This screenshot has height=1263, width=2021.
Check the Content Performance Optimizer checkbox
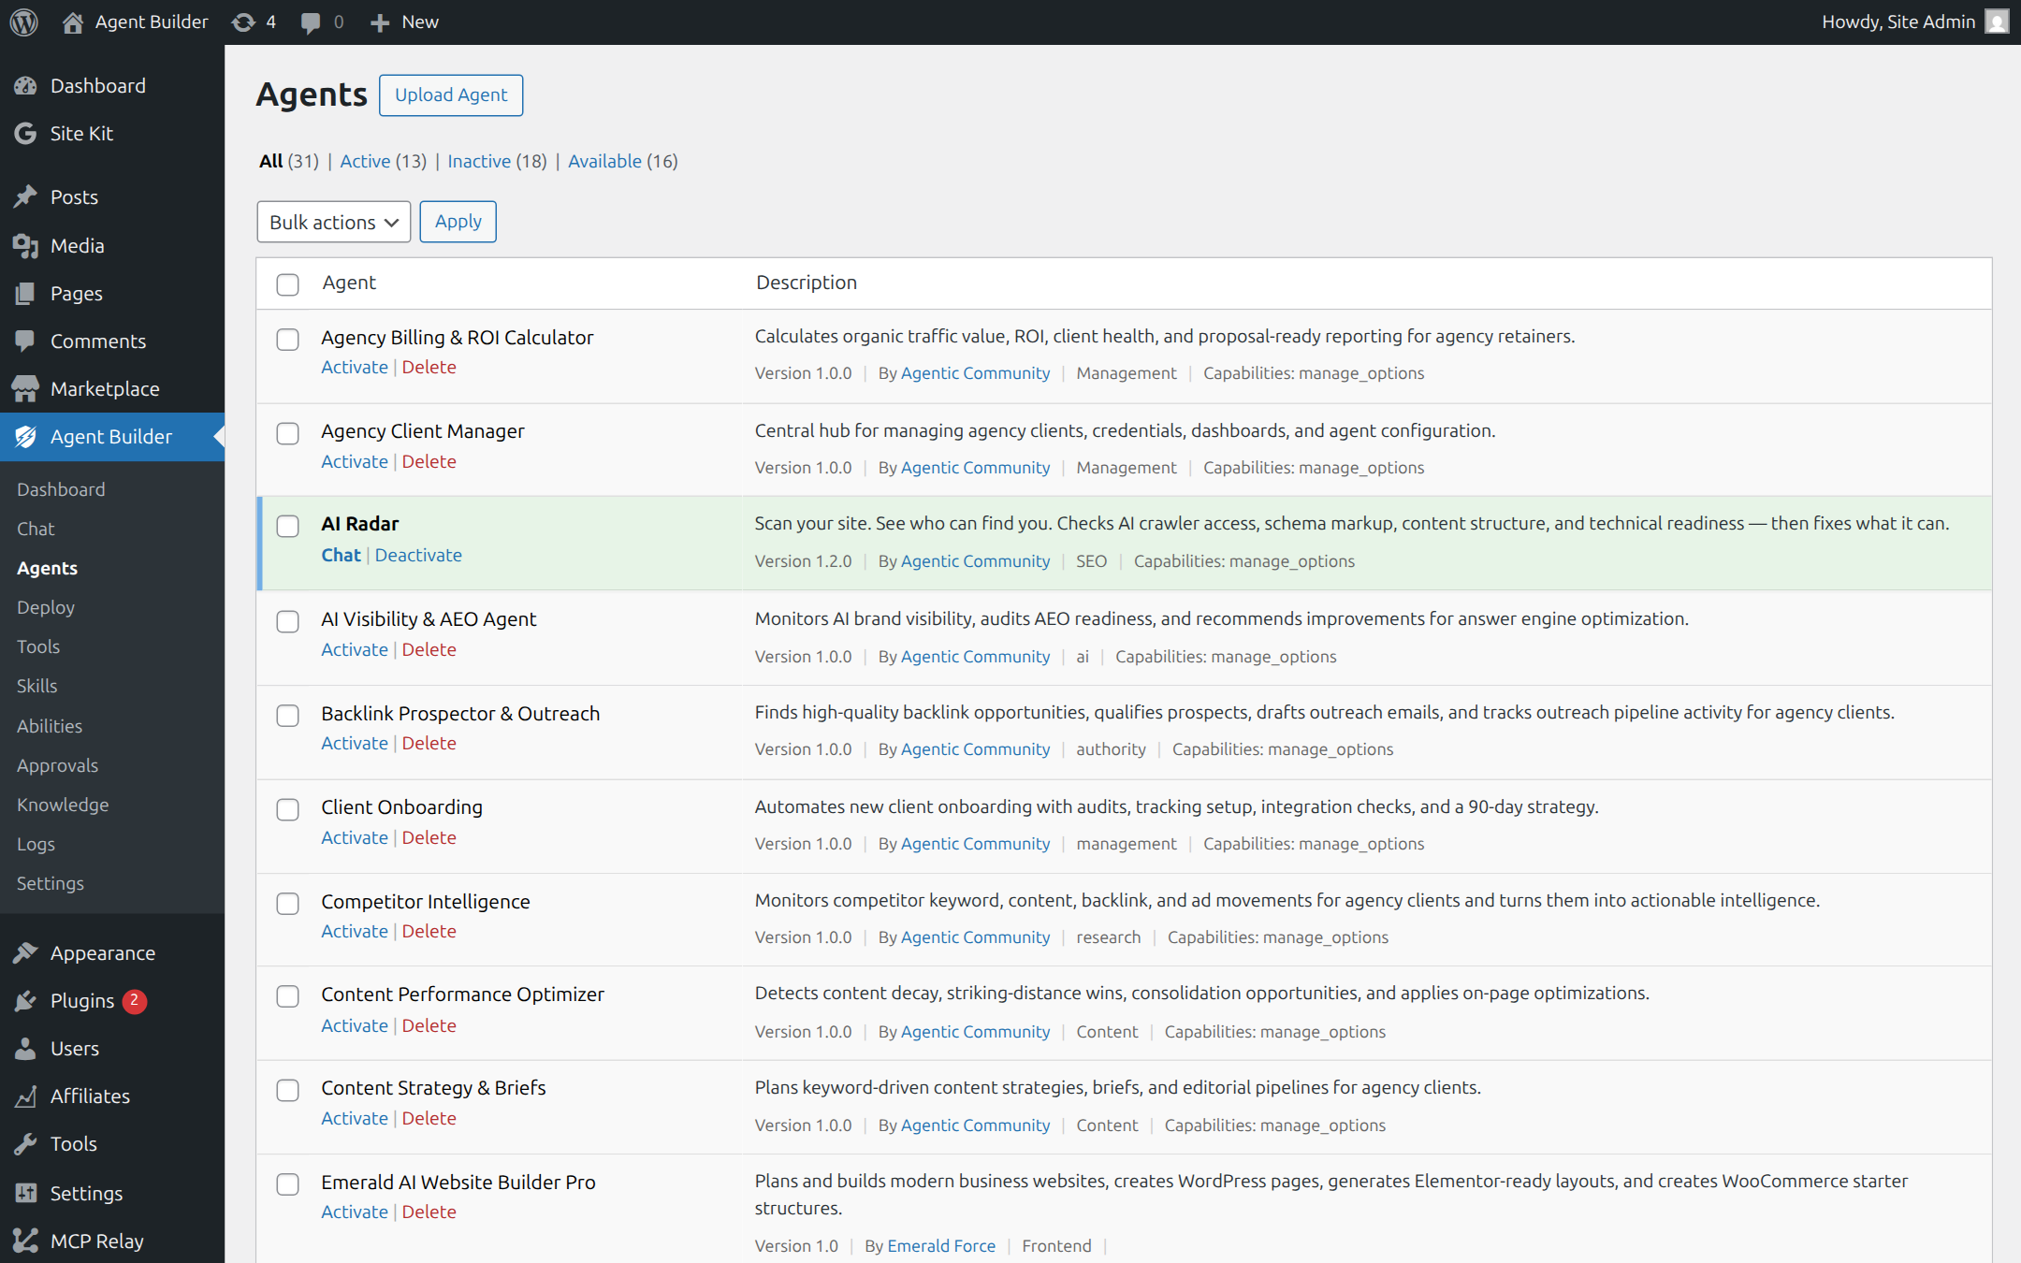(288, 996)
